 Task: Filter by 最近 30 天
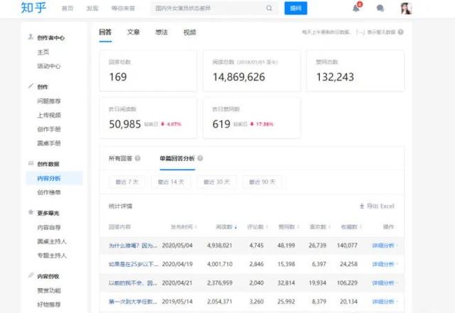pyautogui.click(x=216, y=182)
